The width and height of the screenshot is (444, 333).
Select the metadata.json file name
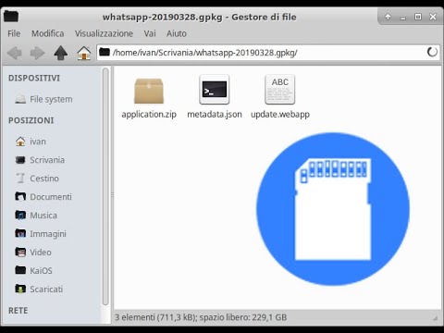215,115
